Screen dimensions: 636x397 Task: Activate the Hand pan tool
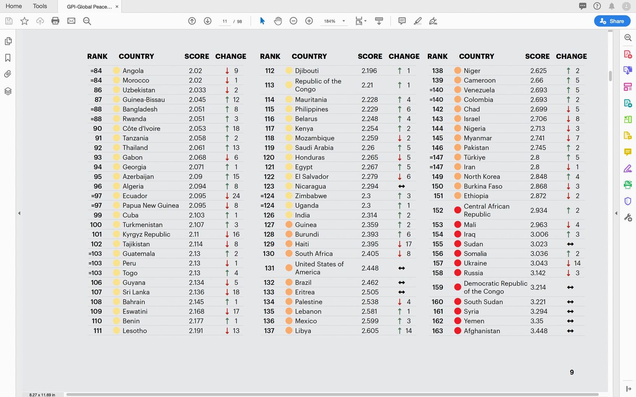pyautogui.click(x=278, y=21)
